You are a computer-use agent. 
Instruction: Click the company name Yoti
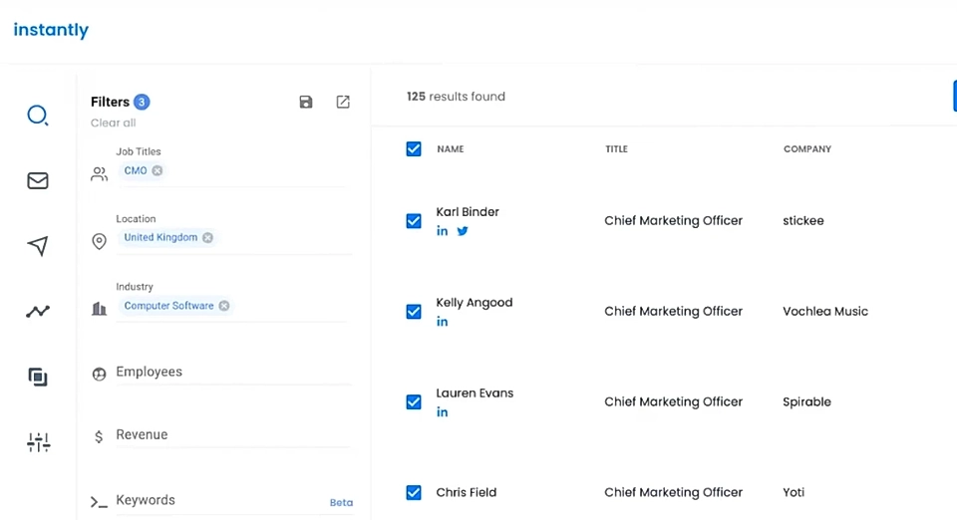(x=794, y=492)
